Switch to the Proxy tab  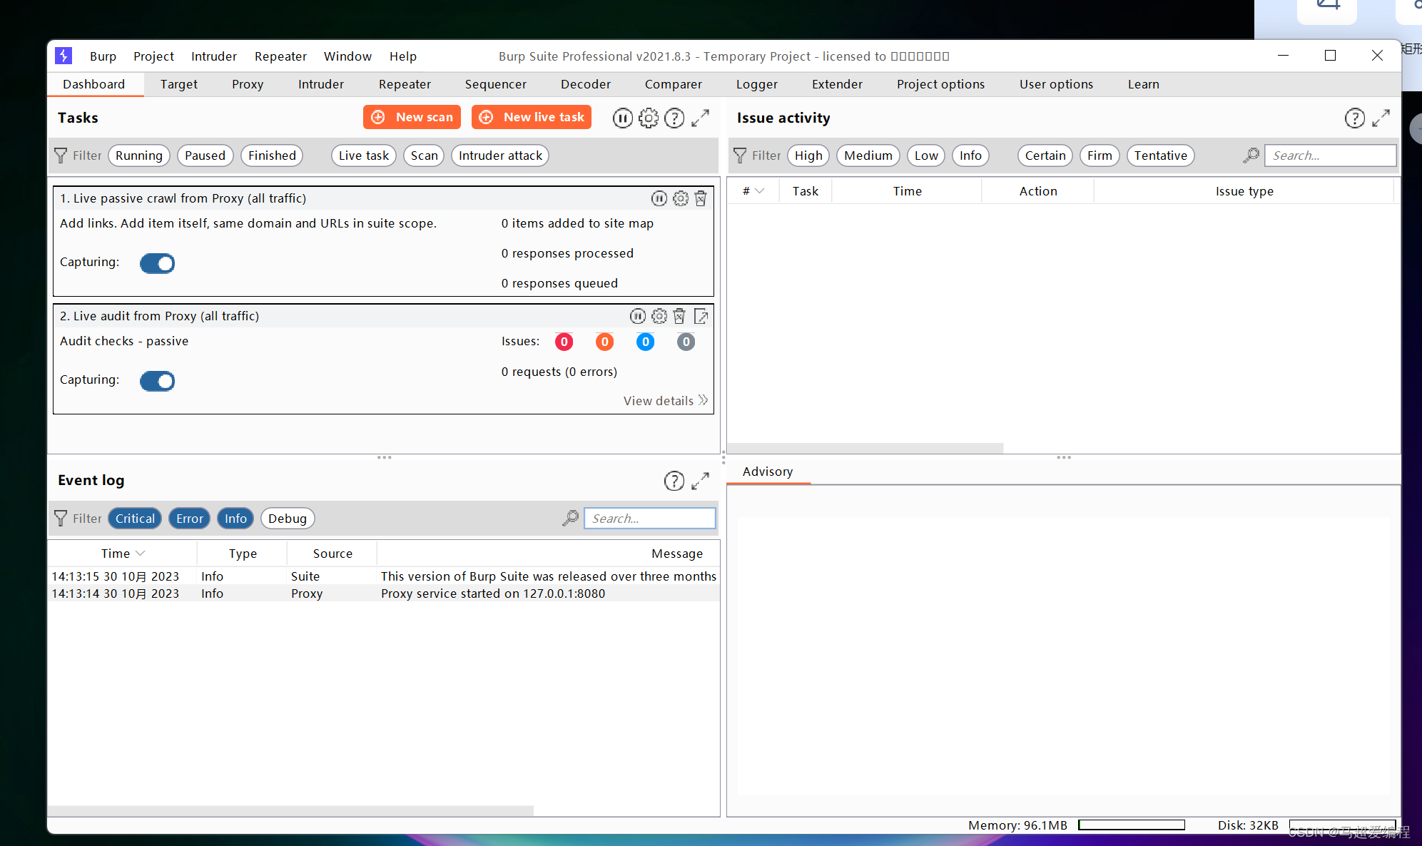tap(247, 84)
